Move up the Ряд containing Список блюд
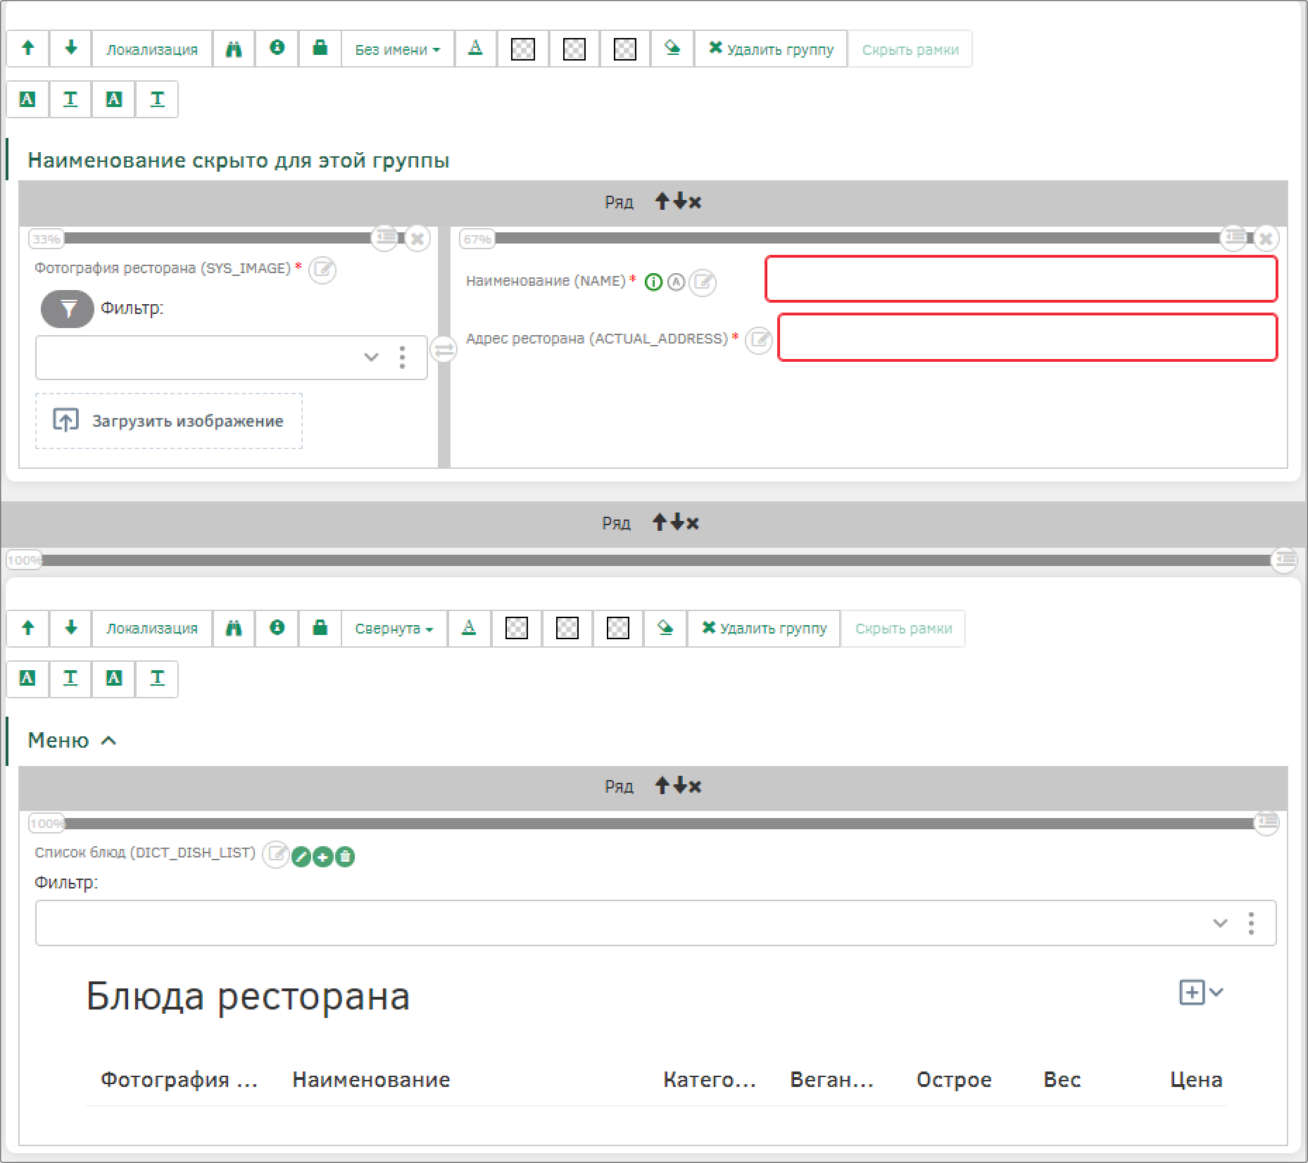The width and height of the screenshot is (1308, 1163). (x=662, y=786)
